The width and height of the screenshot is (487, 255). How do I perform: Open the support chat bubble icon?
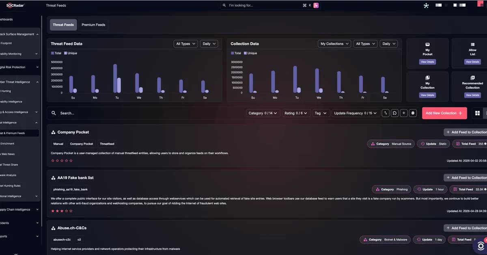tap(481, 246)
